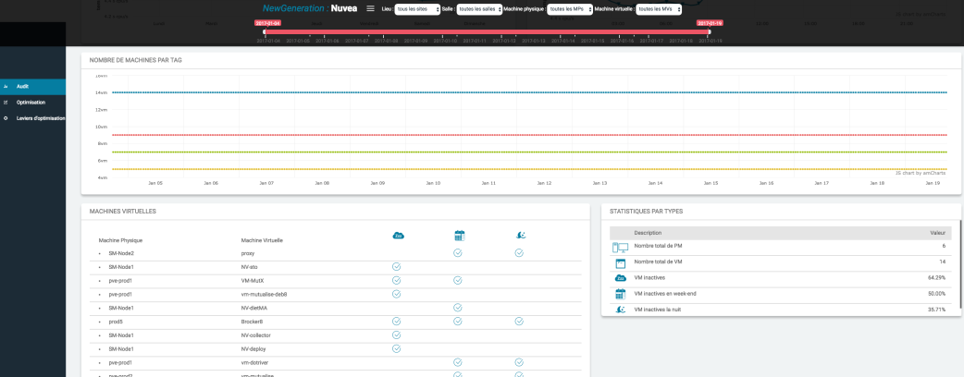Click the Optimisation sidebar icon
Viewport: 964px width, 377px height.
tap(6, 103)
